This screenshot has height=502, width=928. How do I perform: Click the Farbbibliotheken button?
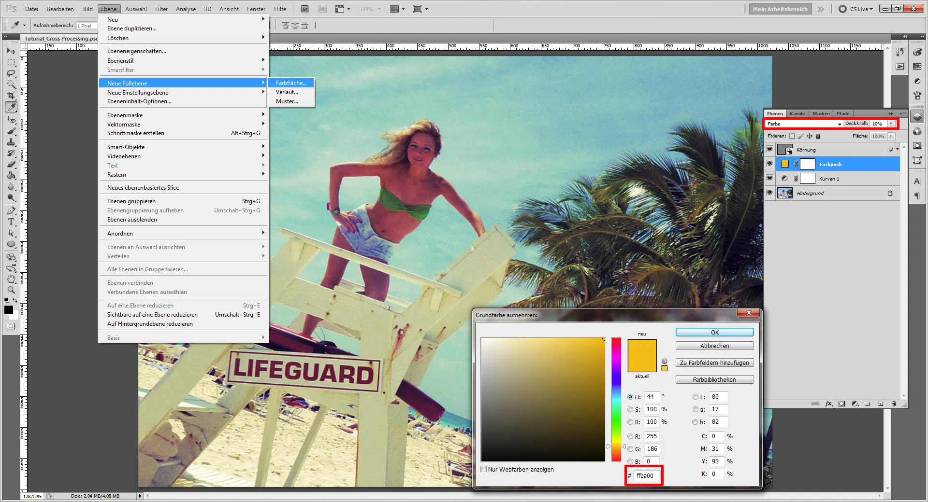tap(714, 380)
